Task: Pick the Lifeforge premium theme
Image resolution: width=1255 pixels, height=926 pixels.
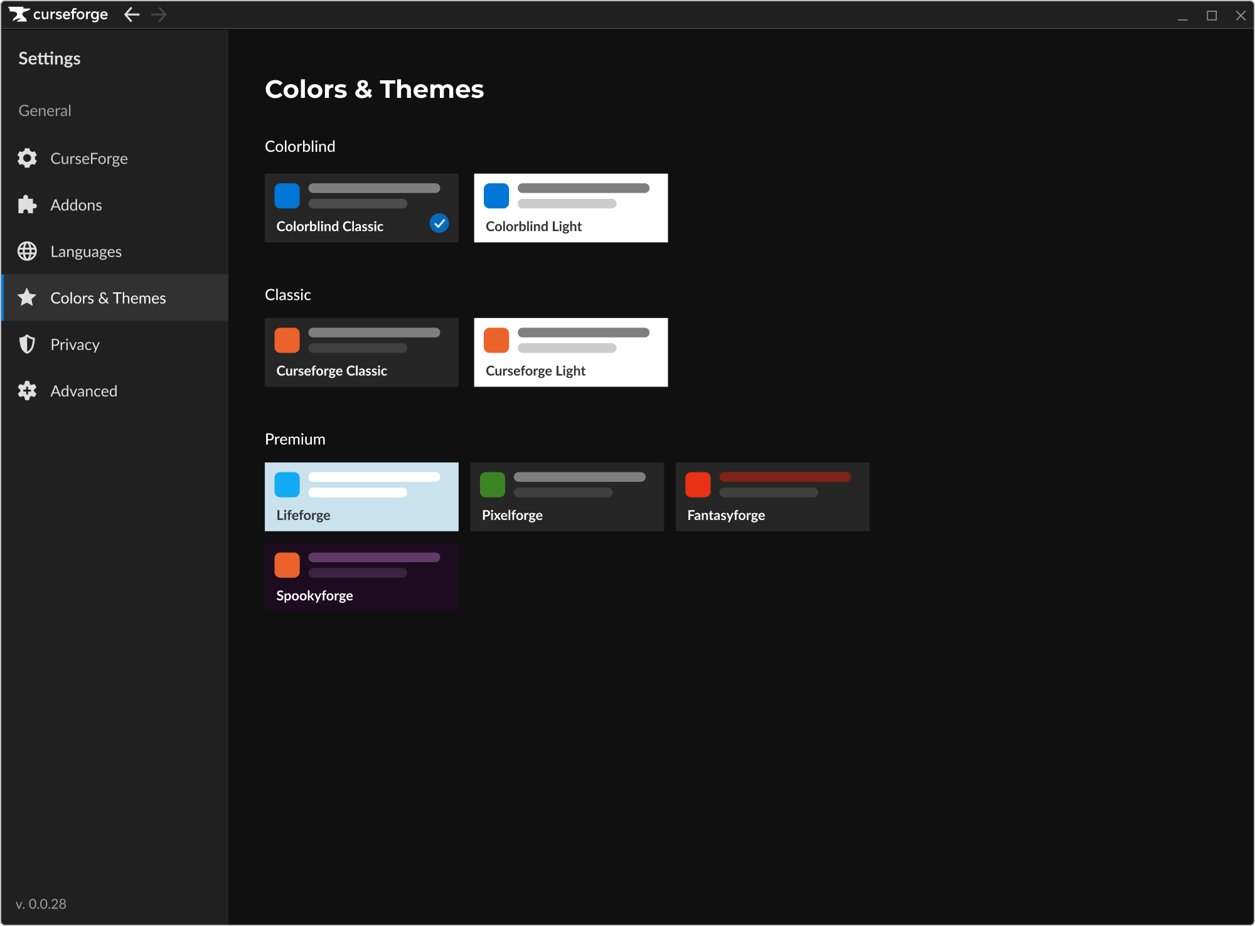Action: [x=361, y=496]
